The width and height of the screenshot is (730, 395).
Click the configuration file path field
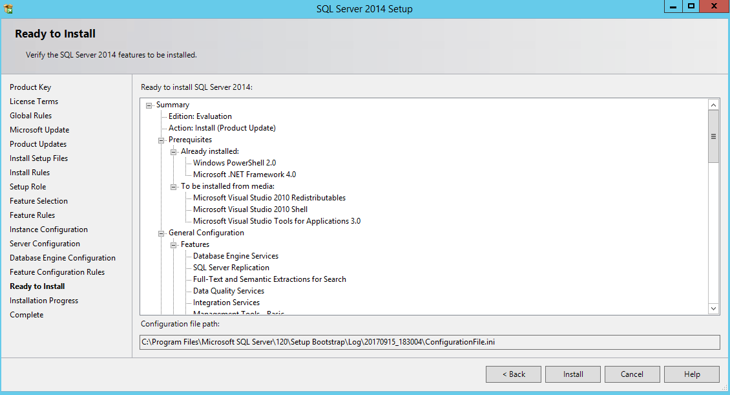[430, 342]
